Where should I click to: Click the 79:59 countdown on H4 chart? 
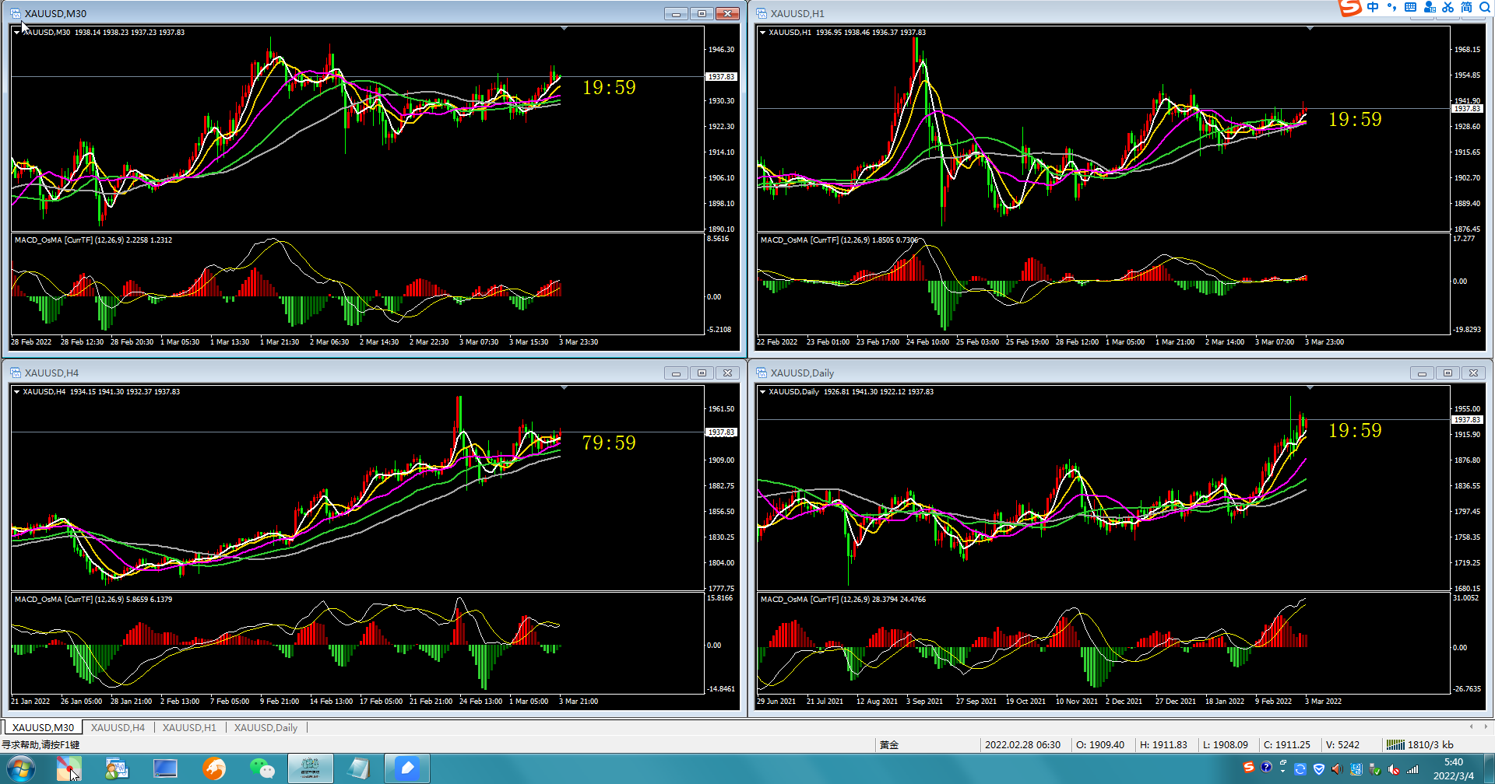tap(609, 443)
